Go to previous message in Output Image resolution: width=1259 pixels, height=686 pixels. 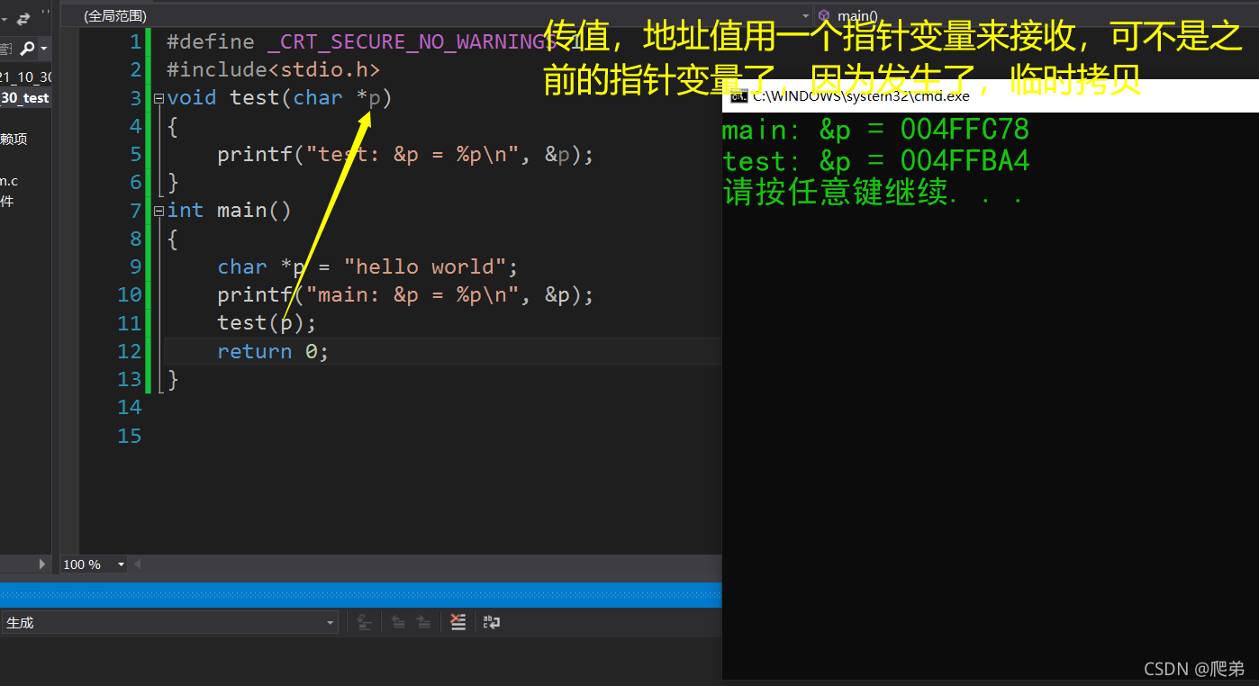397,622
